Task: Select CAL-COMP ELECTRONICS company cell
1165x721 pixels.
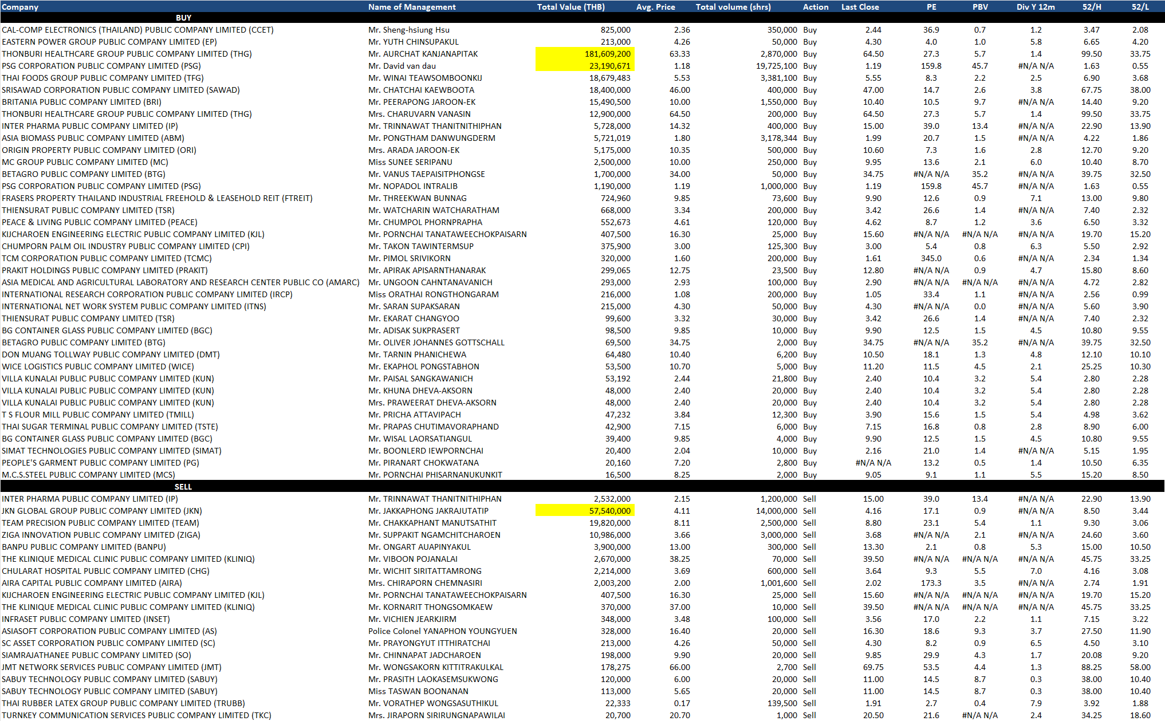Action: 137,30
